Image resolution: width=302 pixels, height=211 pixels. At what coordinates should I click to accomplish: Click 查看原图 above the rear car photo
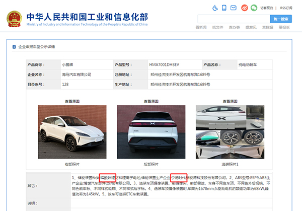click(151, 101)
